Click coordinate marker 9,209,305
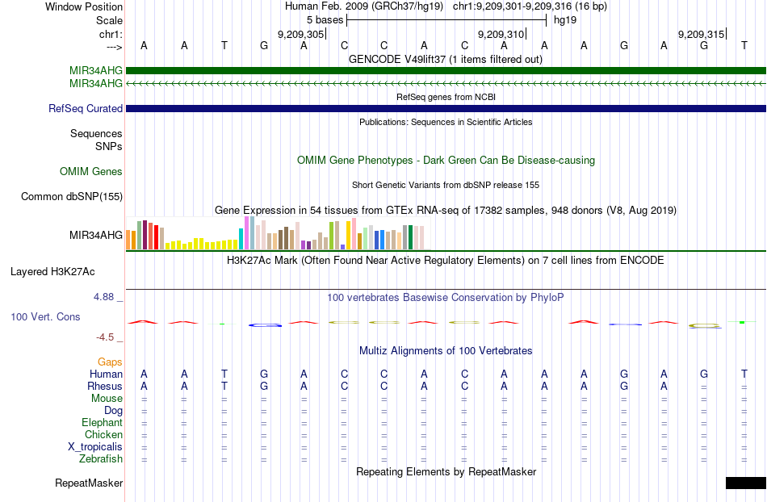 (301, 34)
